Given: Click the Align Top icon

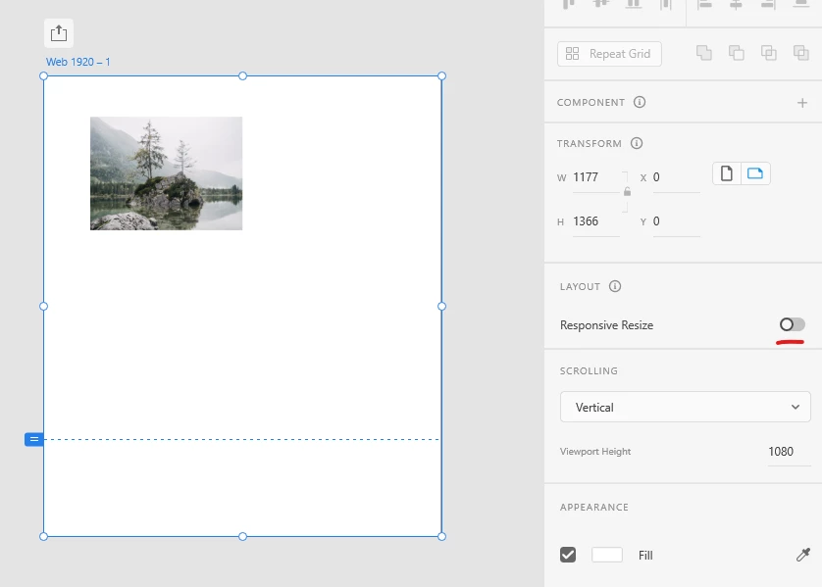Looking at the screenshot, I should [569, 4].
